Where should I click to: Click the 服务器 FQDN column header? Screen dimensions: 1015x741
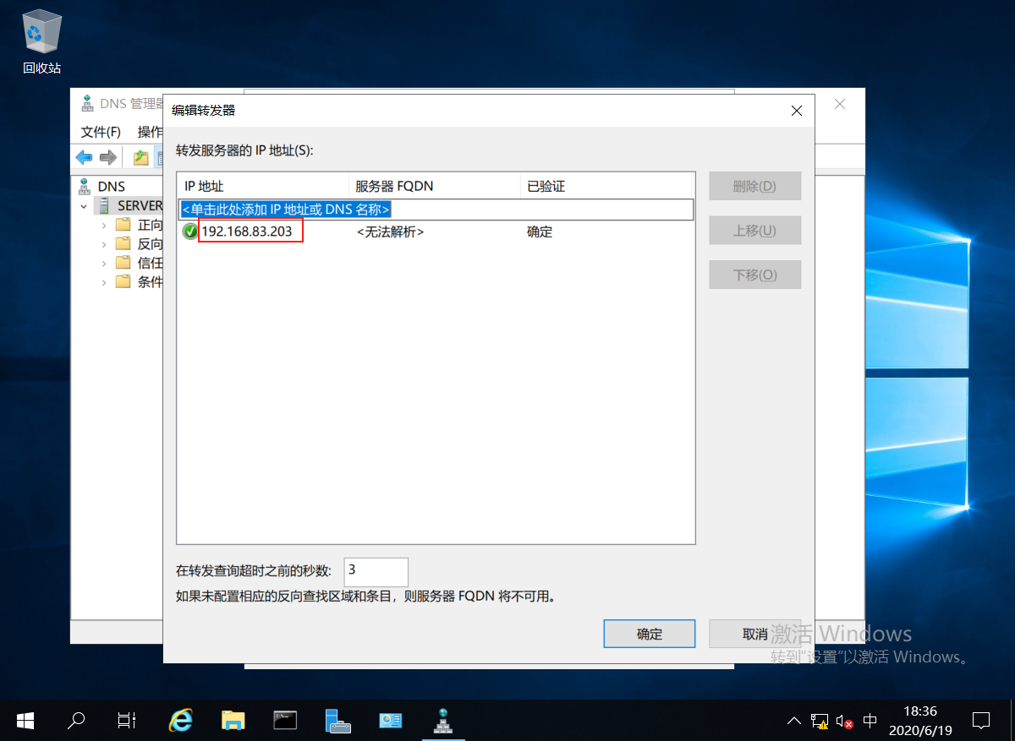pos(434,186)
